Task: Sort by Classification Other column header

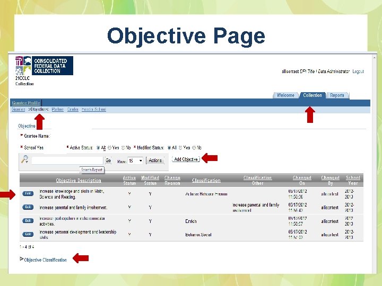Action: (x=257, y=181)
